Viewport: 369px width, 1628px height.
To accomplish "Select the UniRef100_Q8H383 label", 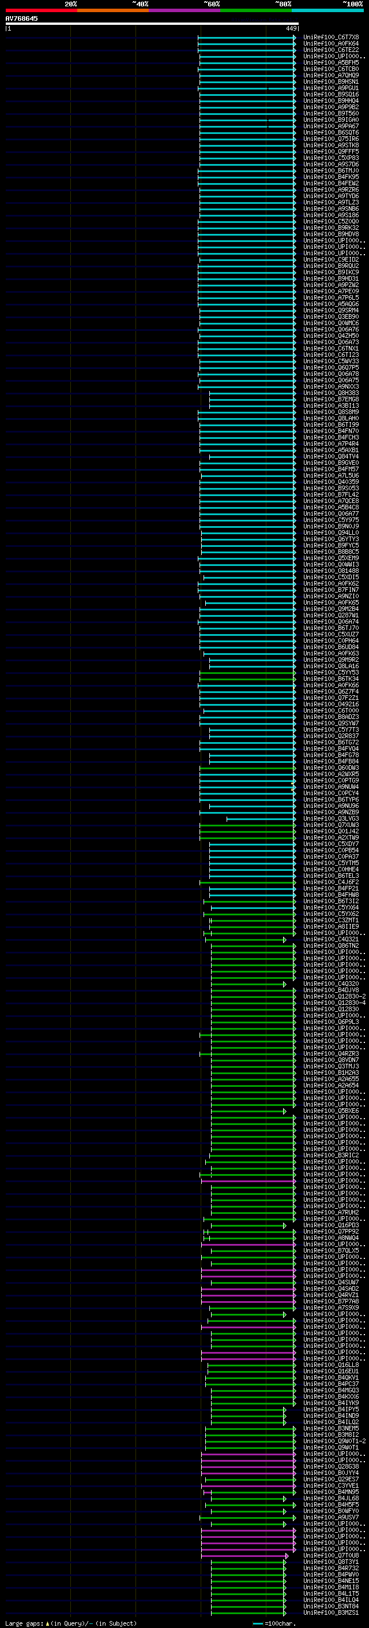I will click(x=331, y=393).
